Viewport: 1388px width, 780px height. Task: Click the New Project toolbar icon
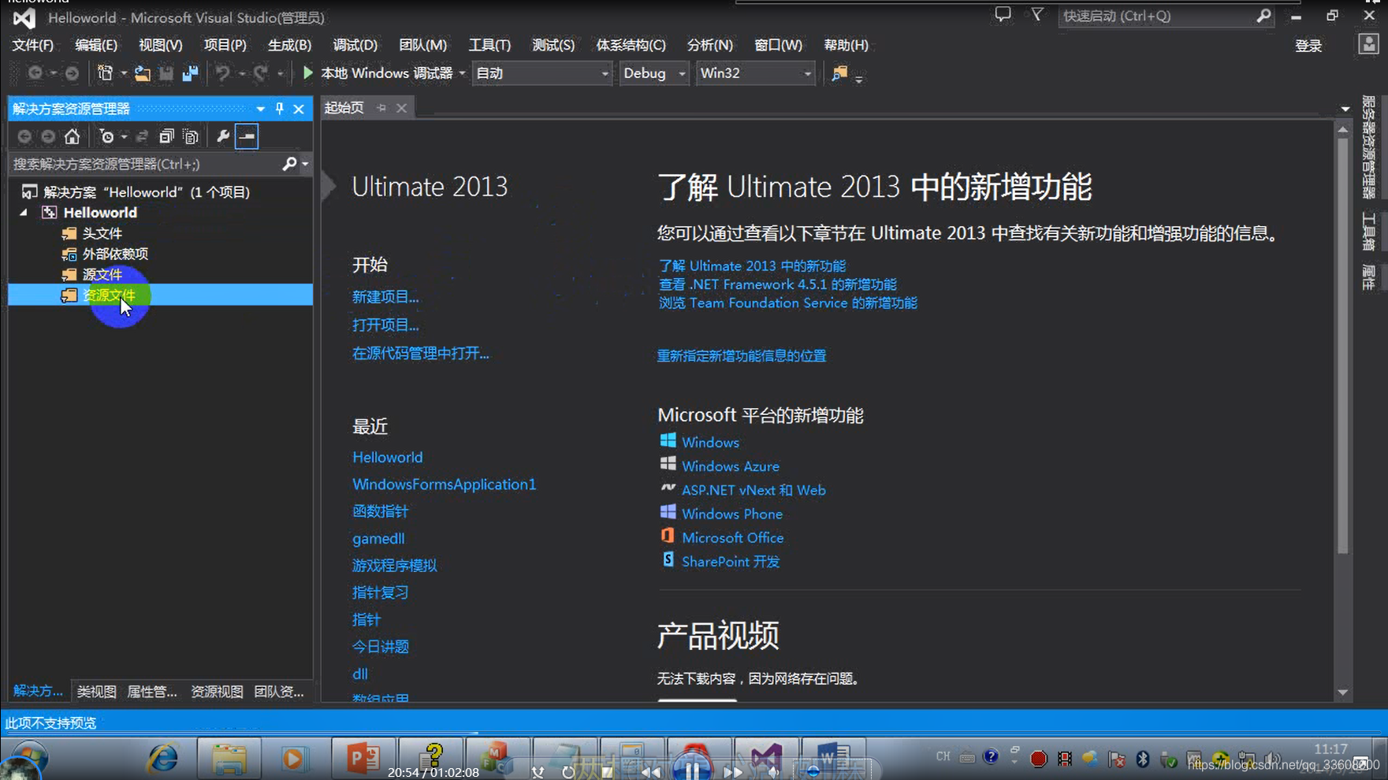coord(105,73)
